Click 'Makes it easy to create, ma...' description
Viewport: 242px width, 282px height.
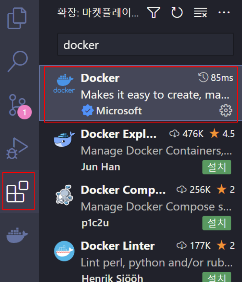[x=155, y=95]
